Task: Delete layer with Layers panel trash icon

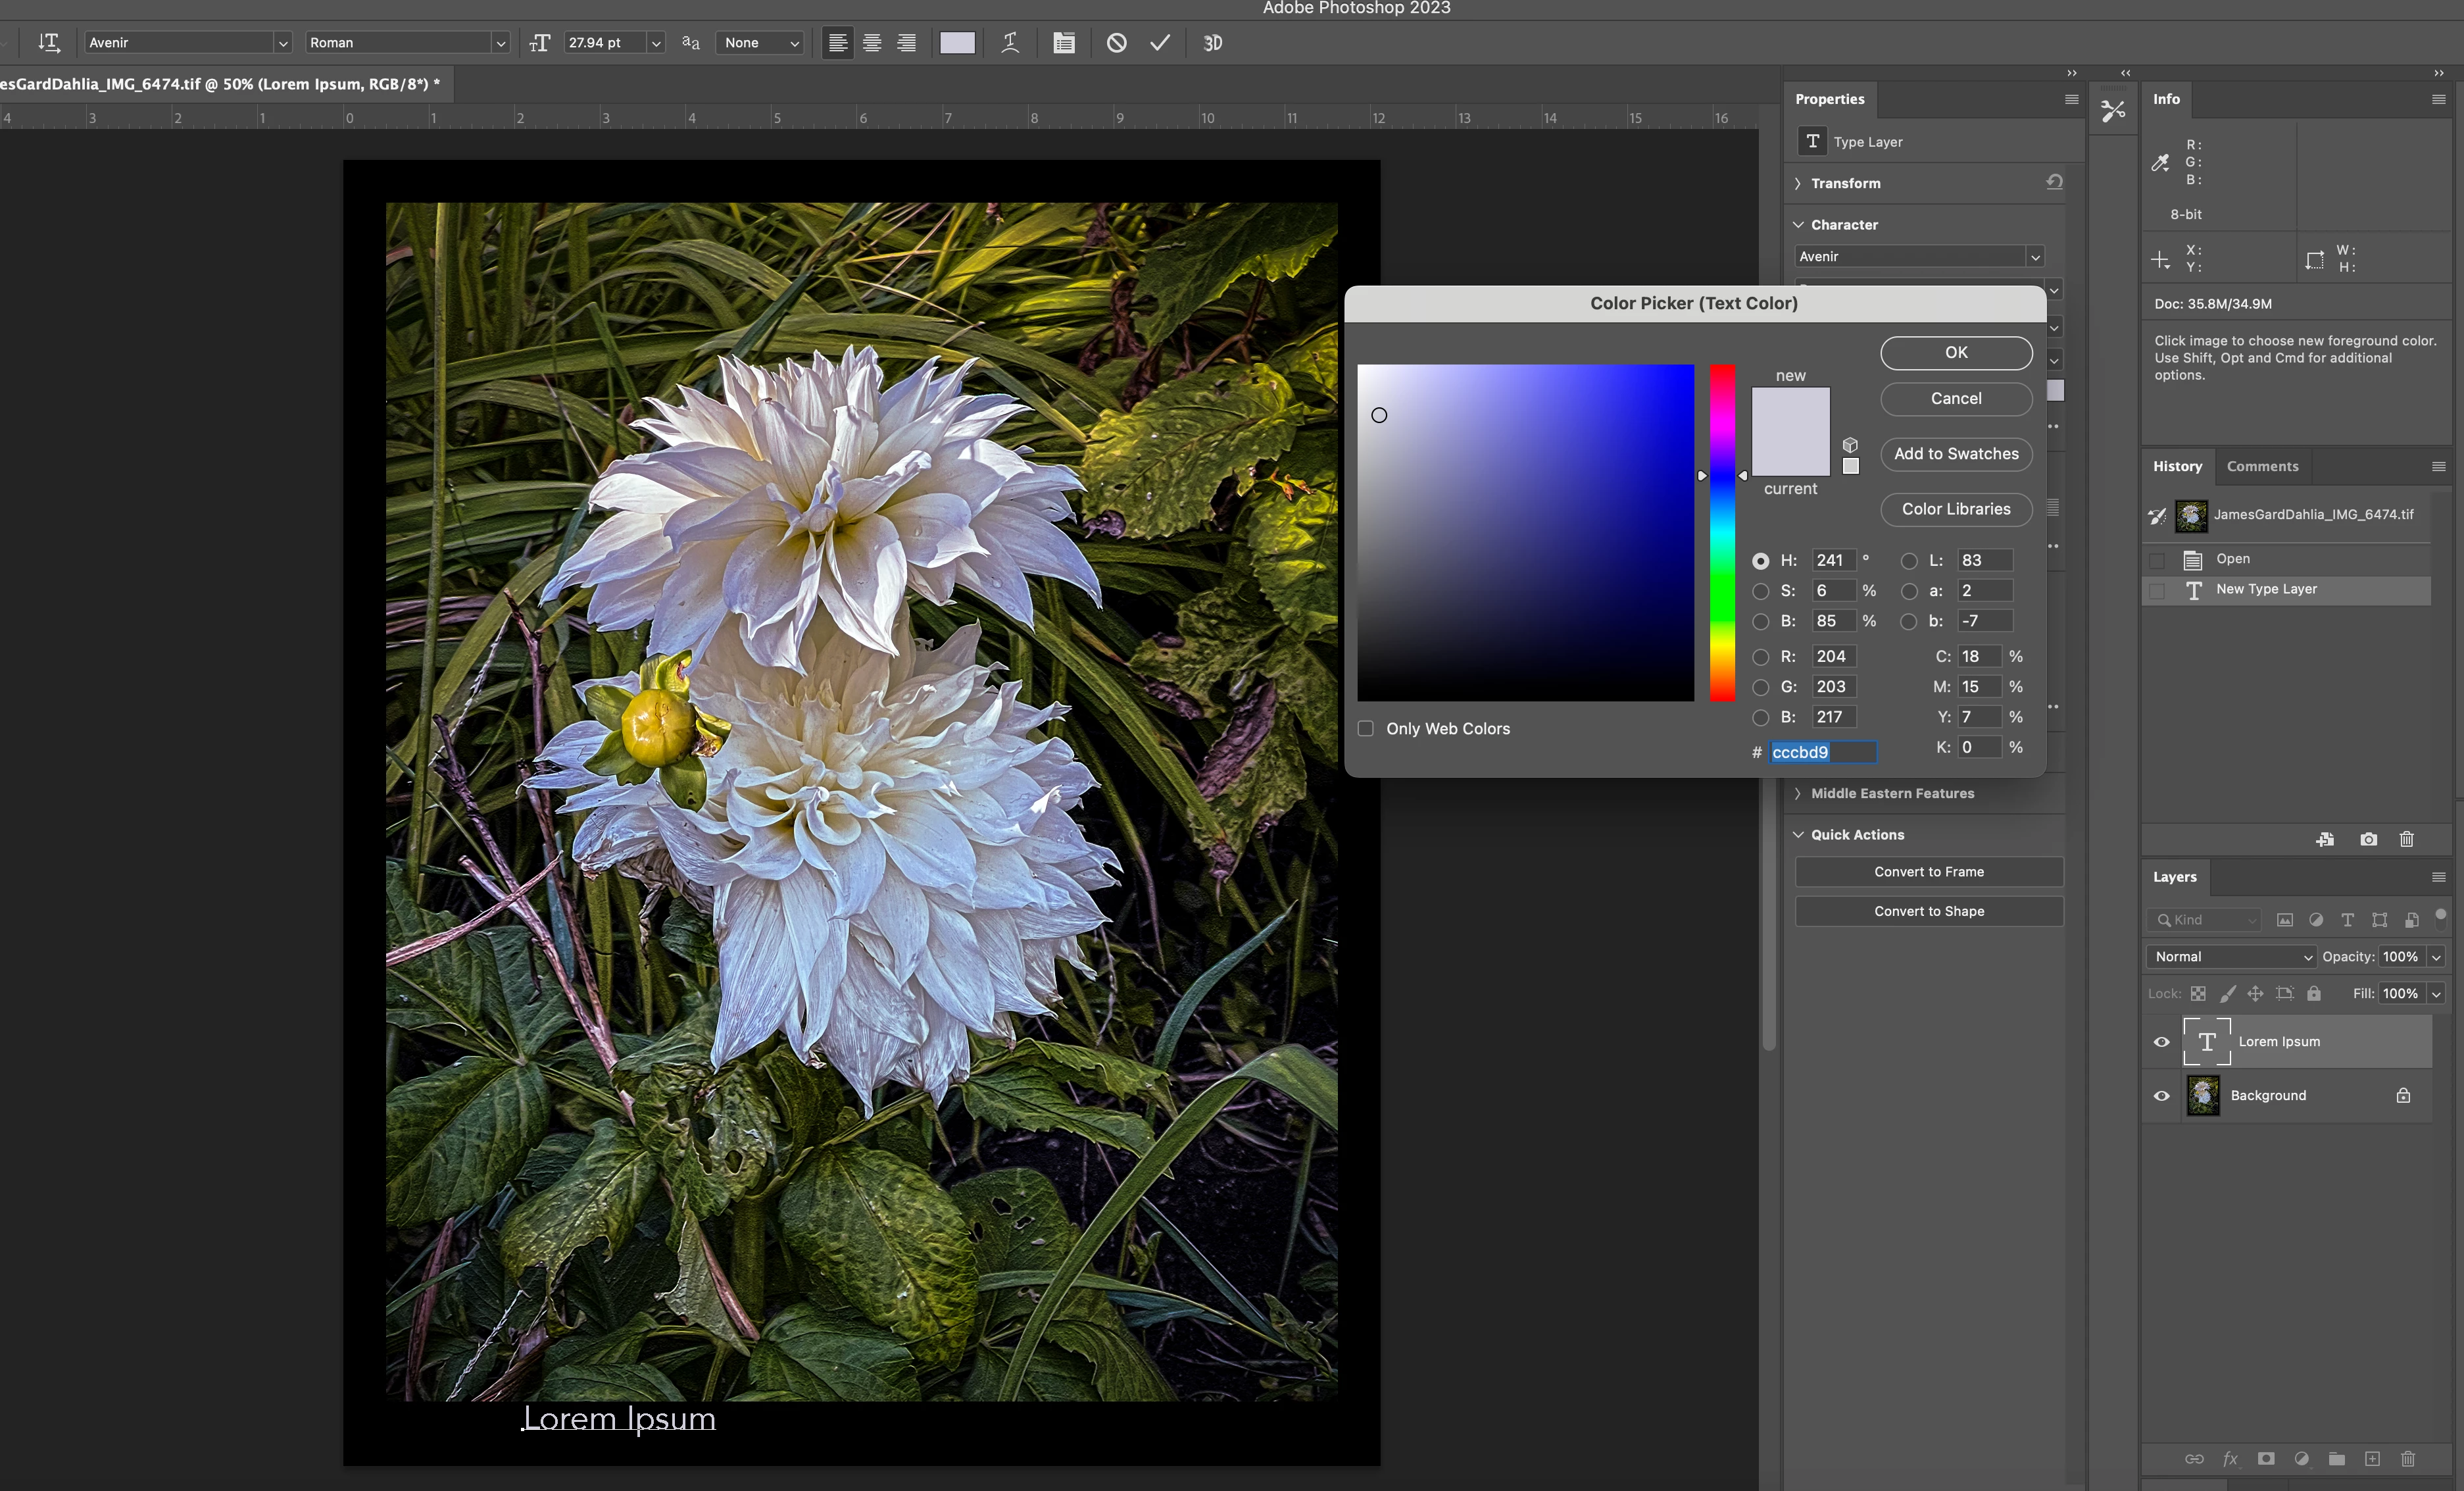Action: pyautogui.click(x=2407, y=1458)
